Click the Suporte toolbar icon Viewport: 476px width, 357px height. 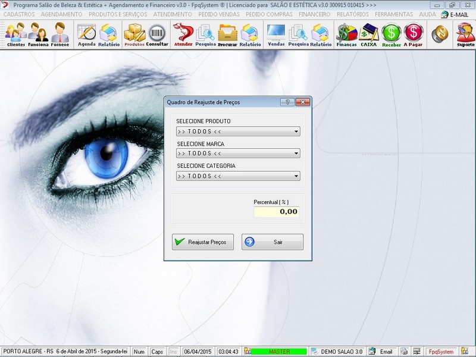click(465, 35)
